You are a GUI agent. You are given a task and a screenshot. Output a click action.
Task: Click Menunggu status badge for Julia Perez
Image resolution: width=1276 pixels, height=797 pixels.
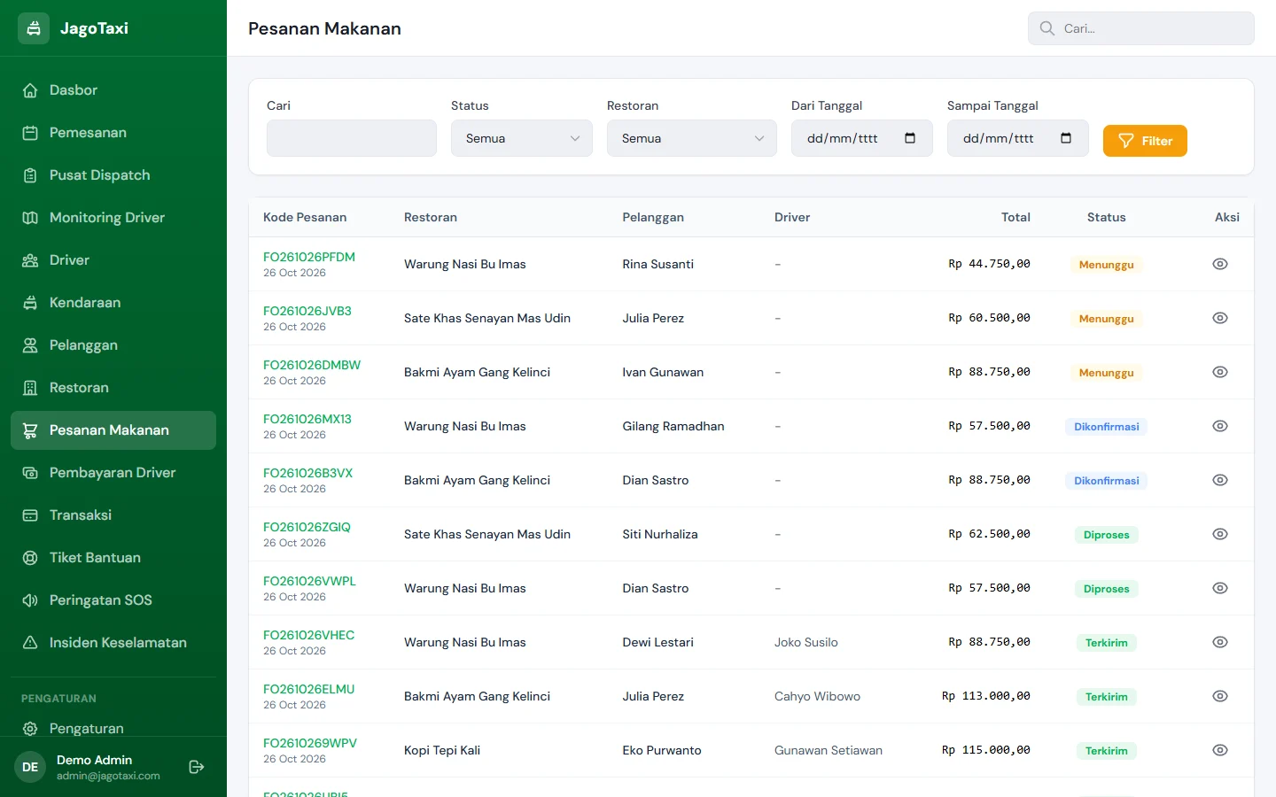[1106, 319]
